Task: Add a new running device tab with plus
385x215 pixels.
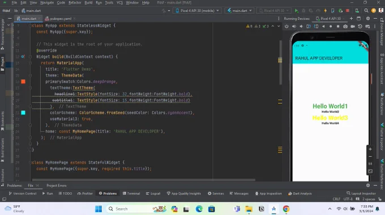Action: tap(351, 19)
